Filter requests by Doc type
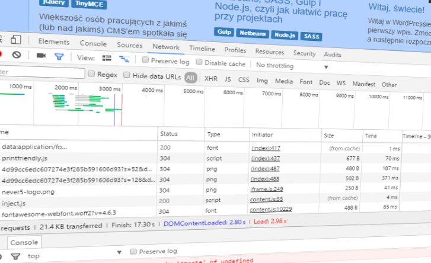The width and height of the screenshot is (431, 263). (x=324, y=83)
